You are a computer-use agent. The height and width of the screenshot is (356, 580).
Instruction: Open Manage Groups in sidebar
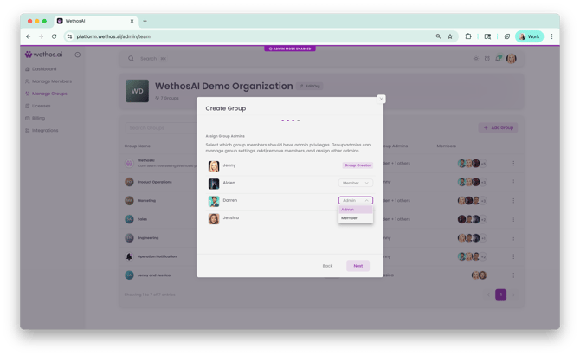coord(48,94)
